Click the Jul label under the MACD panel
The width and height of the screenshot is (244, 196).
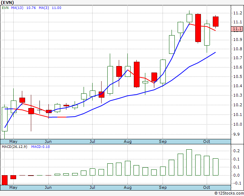(92, 188)
